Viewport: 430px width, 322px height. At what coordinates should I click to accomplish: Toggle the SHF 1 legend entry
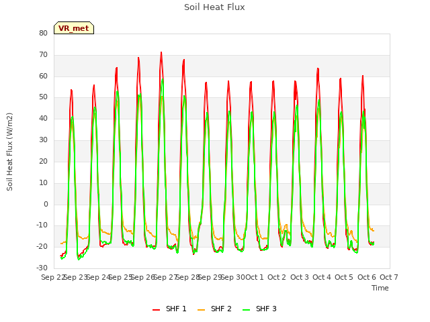coord(169,309)
